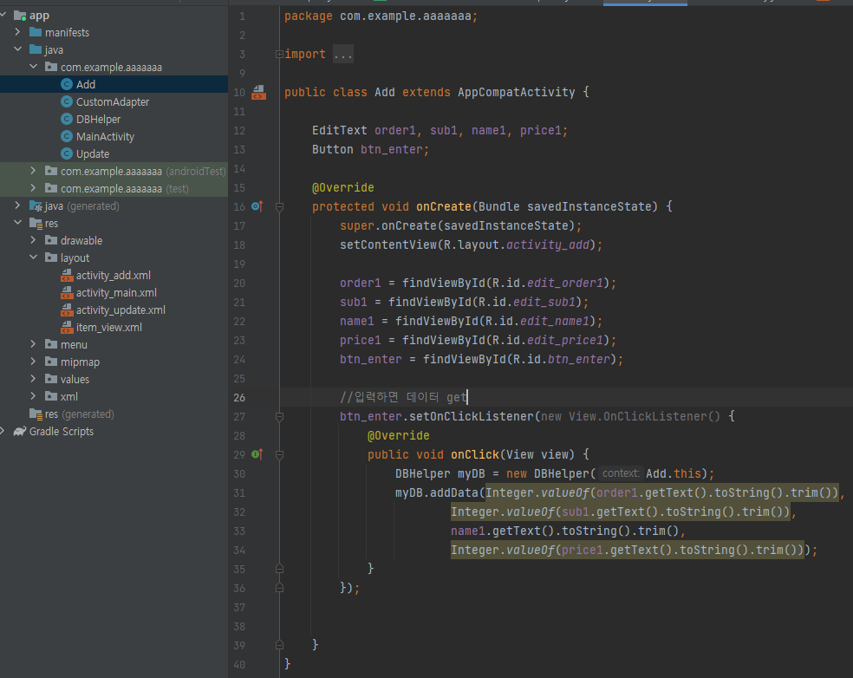Expand the values folder
This screenshot has width=853, height=678.
tap(33, 379)
